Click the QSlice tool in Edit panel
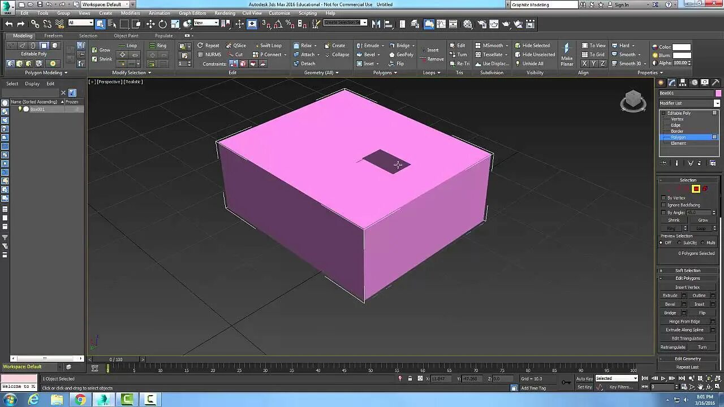The width and height of the screenshot is (724, 407). click(x=236, y=45)
